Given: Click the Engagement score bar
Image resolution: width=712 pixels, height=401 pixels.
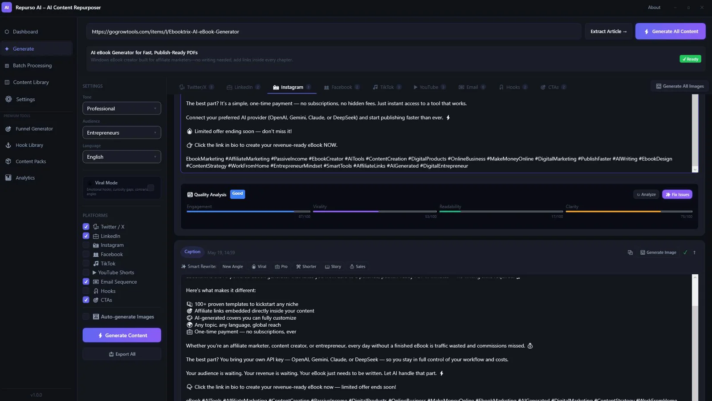Looking at the screenshot, I should (248, 212).
